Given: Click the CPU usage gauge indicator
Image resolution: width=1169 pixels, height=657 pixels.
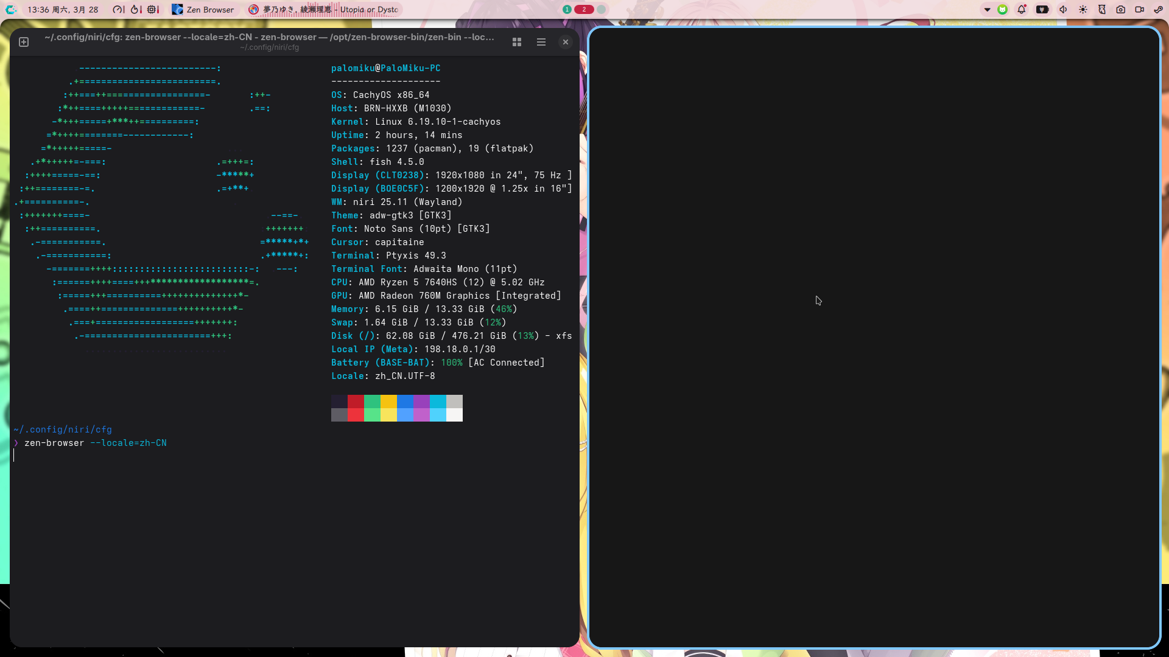Looking at the screenshot, I should (118, 9).
